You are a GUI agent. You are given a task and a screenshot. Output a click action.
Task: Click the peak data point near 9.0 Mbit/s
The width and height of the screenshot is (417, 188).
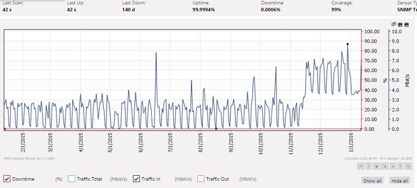tap(348, 44)
